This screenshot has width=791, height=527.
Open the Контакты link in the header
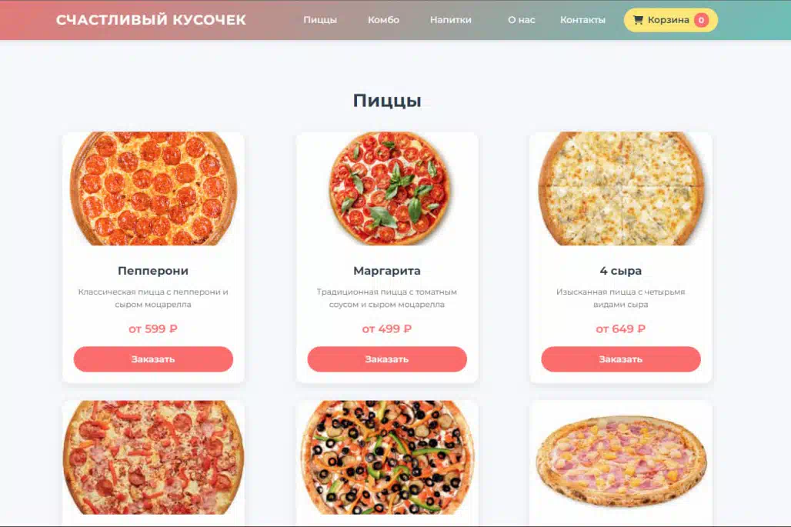(582, 20)
